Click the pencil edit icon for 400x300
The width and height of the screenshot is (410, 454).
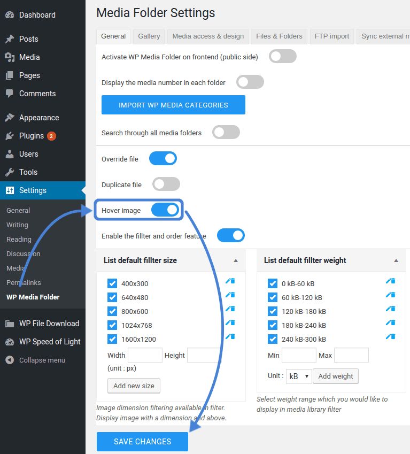point(228,281)
